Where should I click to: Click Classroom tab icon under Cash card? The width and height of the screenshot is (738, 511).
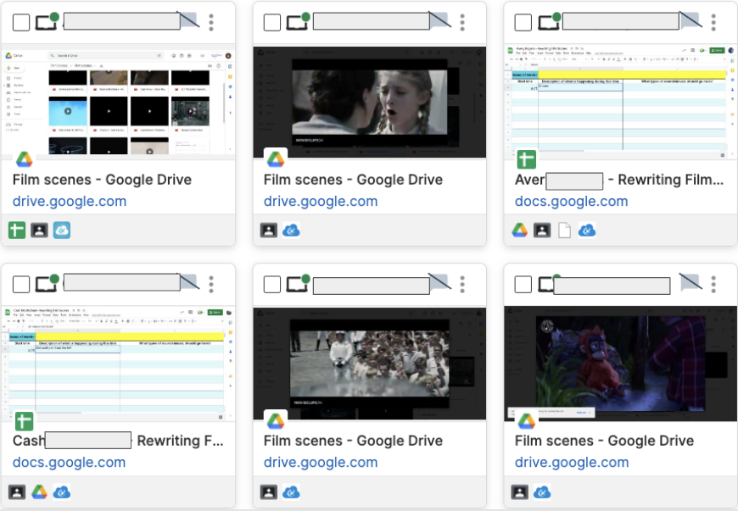pyautogui.click(x=17, y=492)
